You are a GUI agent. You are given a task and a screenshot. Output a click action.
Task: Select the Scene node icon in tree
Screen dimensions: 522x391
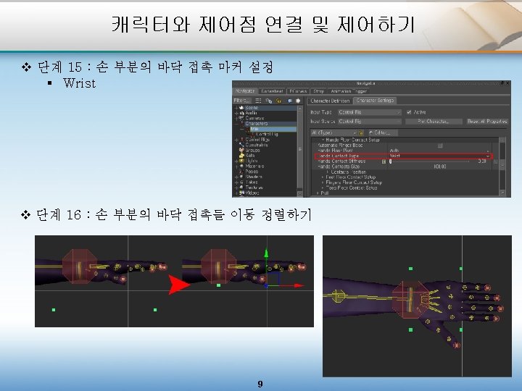241,108
